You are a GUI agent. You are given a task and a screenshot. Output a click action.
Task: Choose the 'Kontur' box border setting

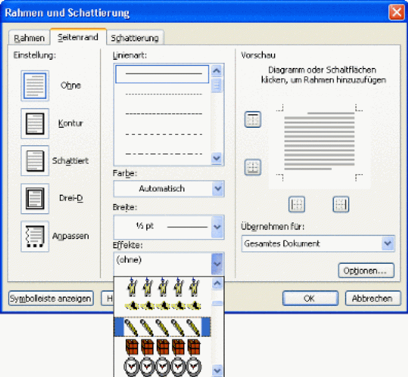coord(35,123)
